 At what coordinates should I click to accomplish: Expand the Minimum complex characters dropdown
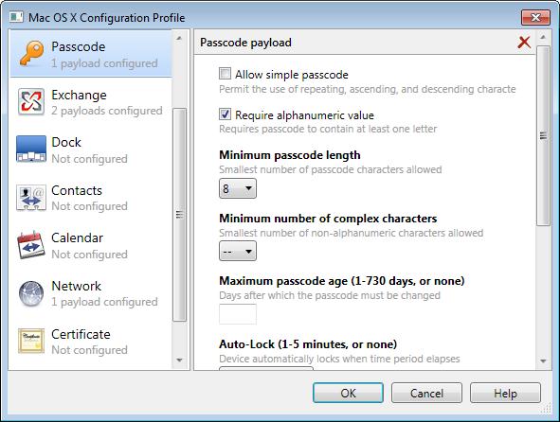coord(238,251)
